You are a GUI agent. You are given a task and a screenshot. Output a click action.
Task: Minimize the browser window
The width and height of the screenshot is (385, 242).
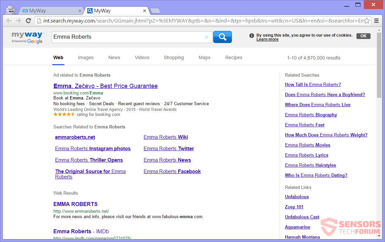tap(347, 5)
